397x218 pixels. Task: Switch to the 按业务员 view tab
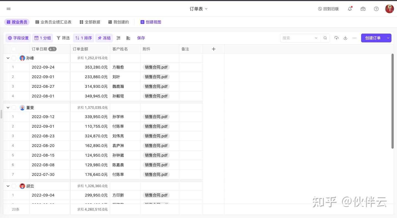click(17, 22)
